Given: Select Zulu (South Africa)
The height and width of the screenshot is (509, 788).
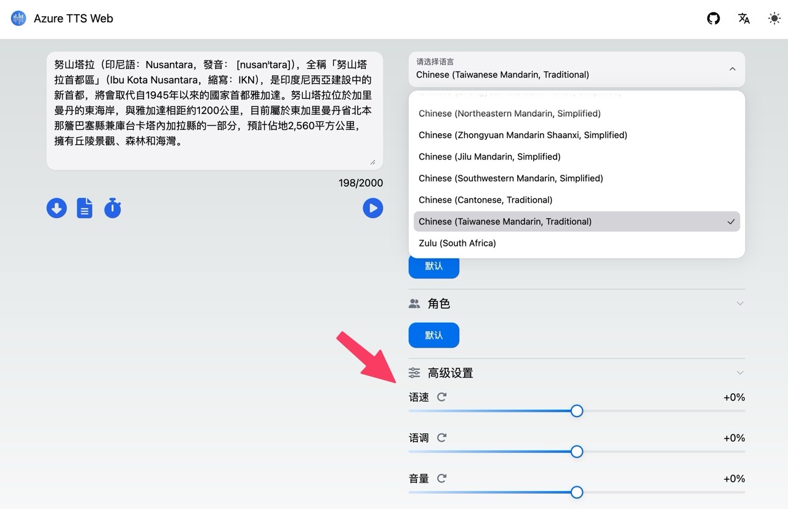Looking at the screenshot, I should coord(577,243).
